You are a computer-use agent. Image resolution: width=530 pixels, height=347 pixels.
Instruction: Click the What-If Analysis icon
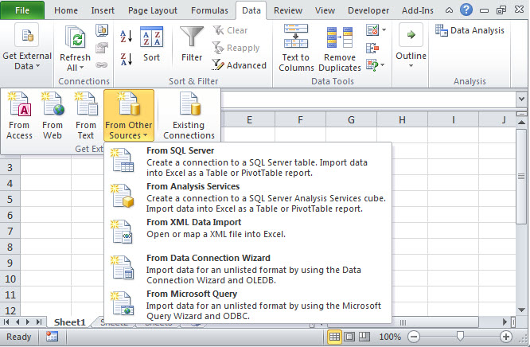point(372,64)
